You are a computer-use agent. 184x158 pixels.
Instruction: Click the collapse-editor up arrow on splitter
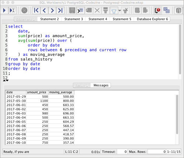point(4,80)
